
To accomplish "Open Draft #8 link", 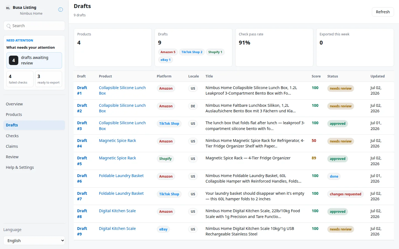I will (x=82, y=214).
